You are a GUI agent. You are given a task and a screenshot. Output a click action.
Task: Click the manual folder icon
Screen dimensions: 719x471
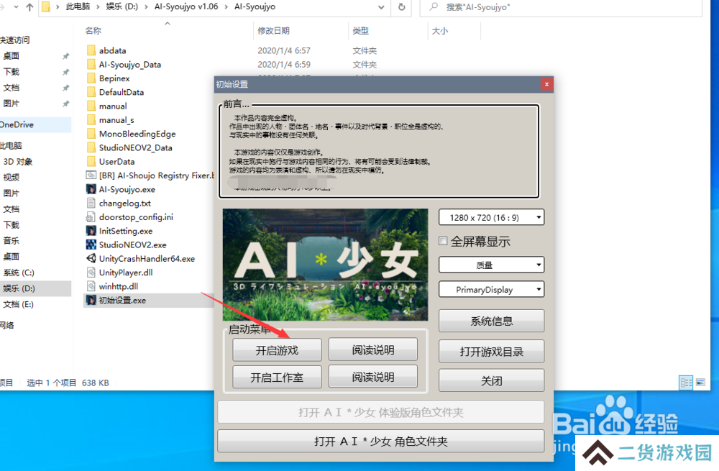91,106
